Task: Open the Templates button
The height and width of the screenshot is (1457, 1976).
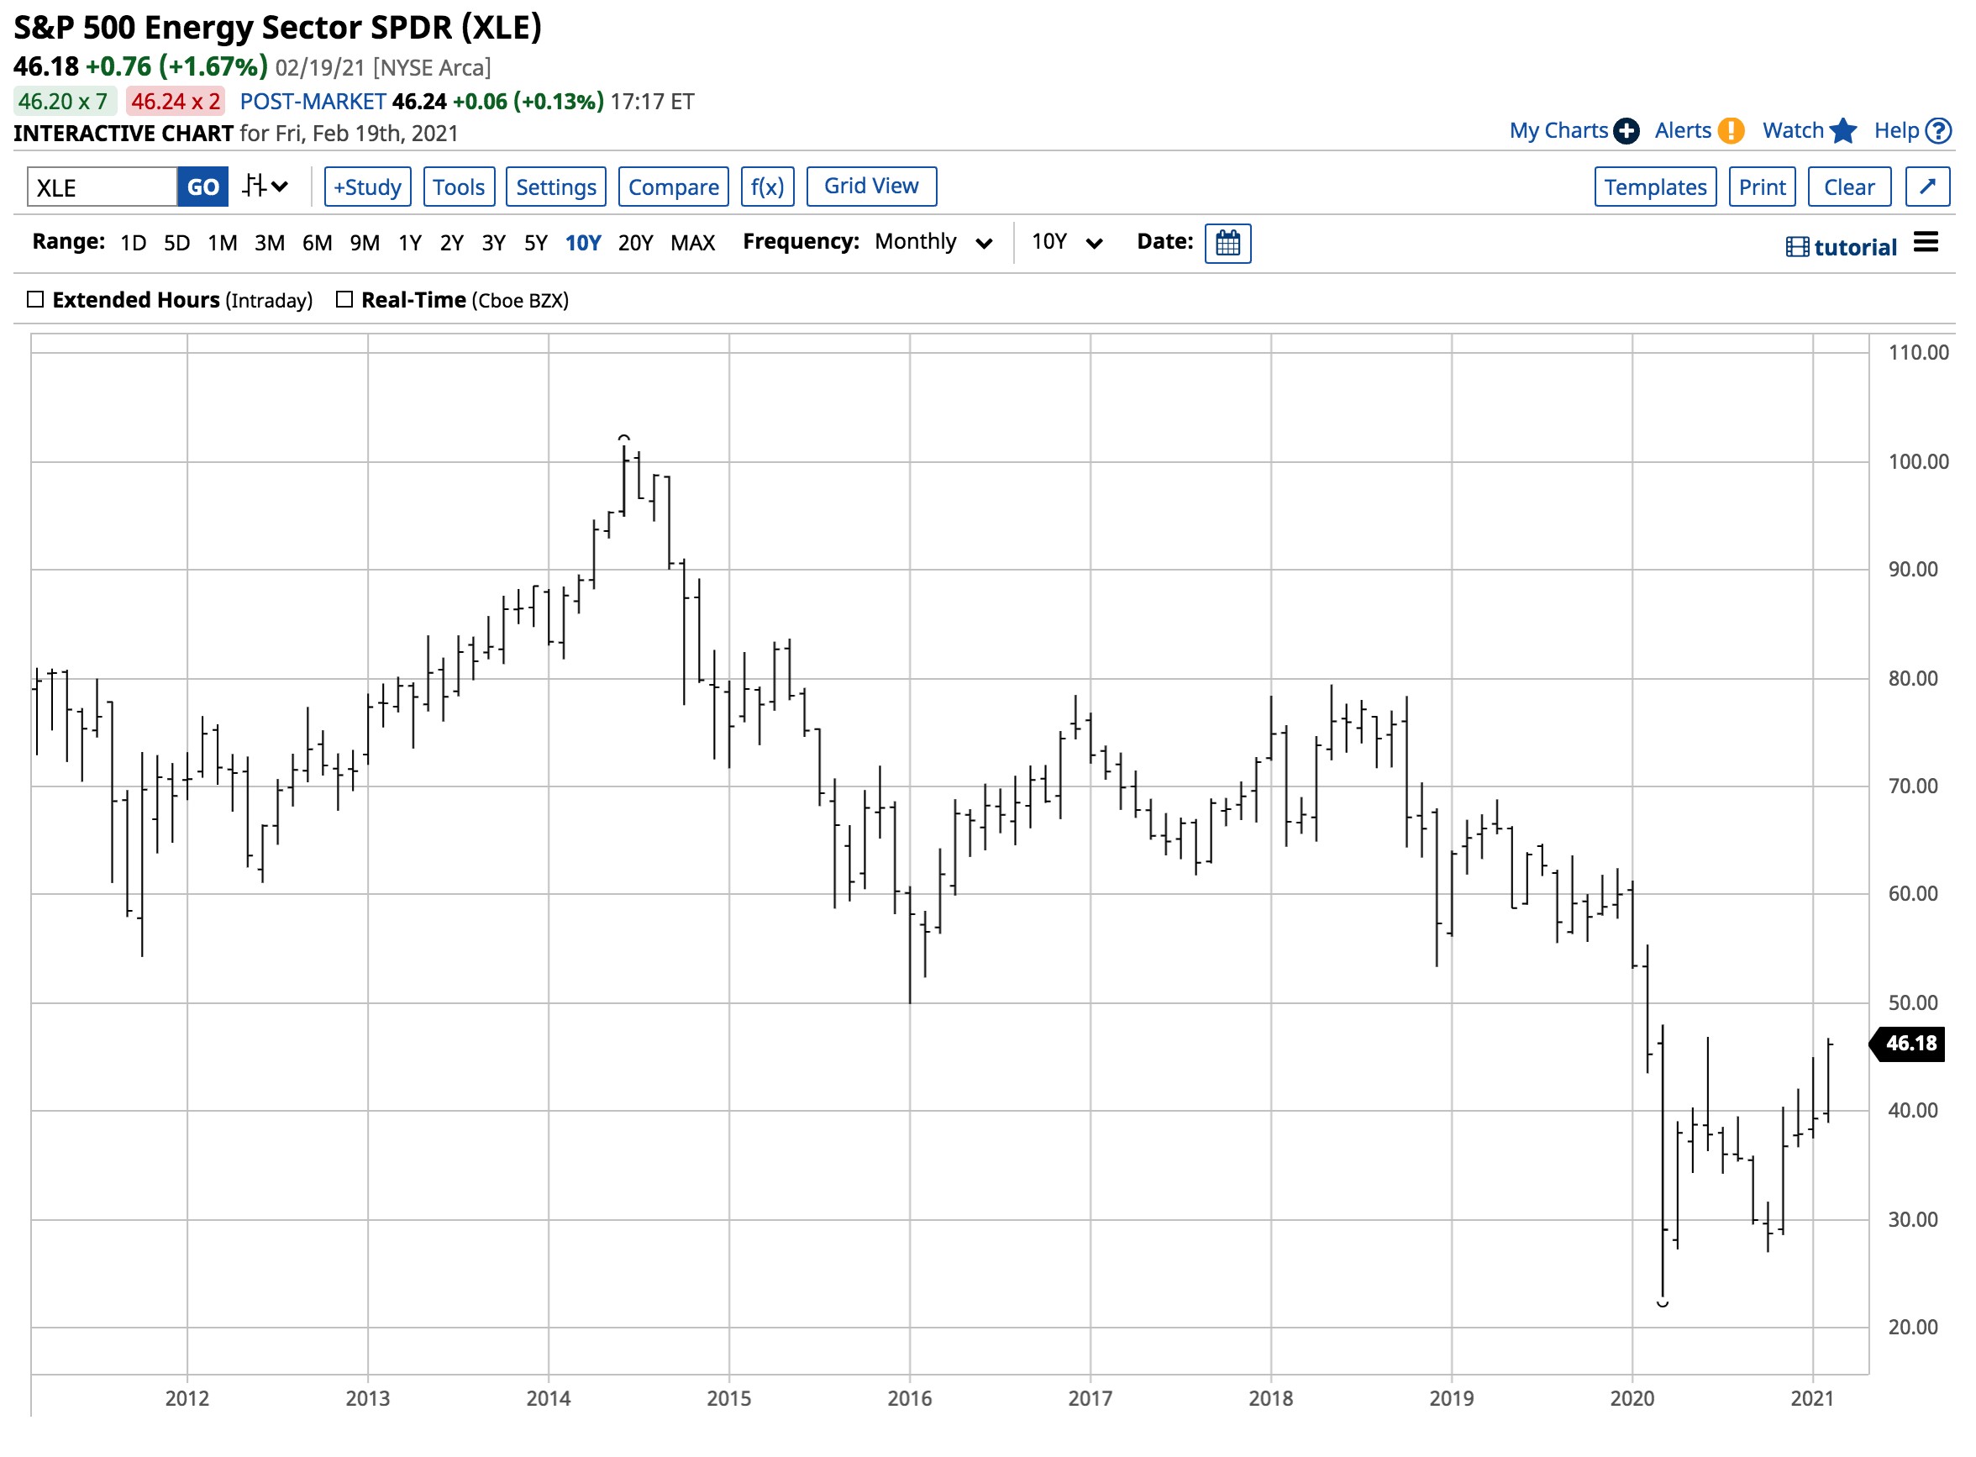Action: [1655, 187]
